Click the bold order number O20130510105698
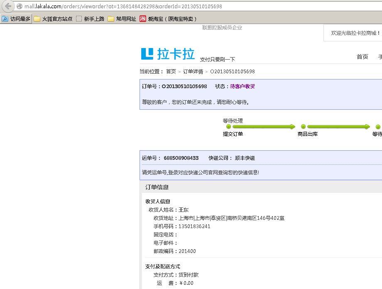 pyautogui.click(x=184, y=86)
